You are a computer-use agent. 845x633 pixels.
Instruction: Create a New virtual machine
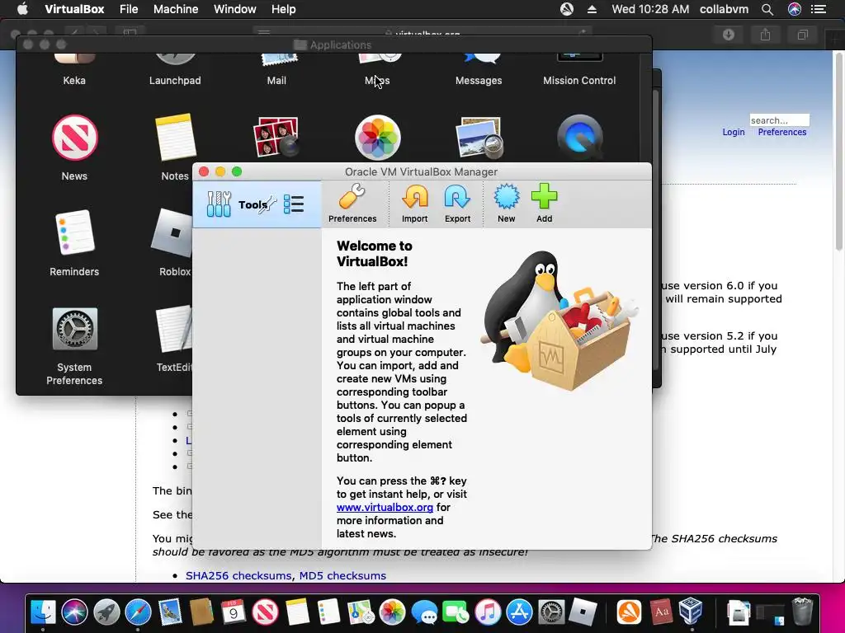tap(506, 203)
